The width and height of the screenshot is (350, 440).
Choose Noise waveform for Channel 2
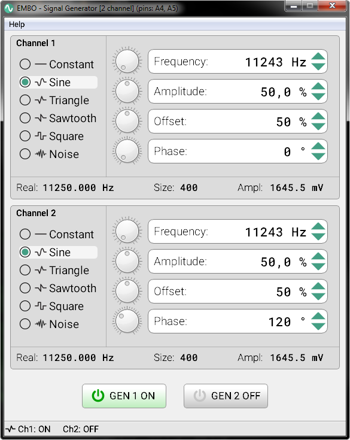click(x=49, y=324)
